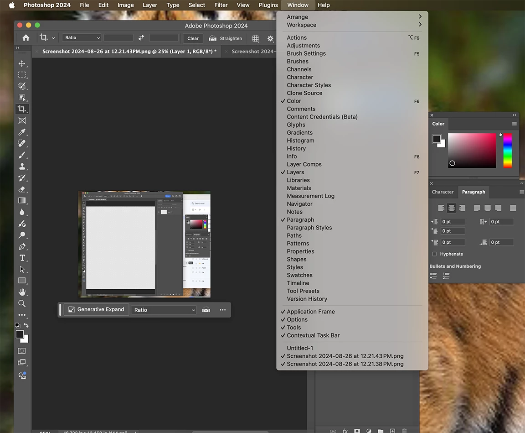Viewport: 525px width, 433px height.
Task: Select the Path Selection tool
Action: (x=22, y=270)
